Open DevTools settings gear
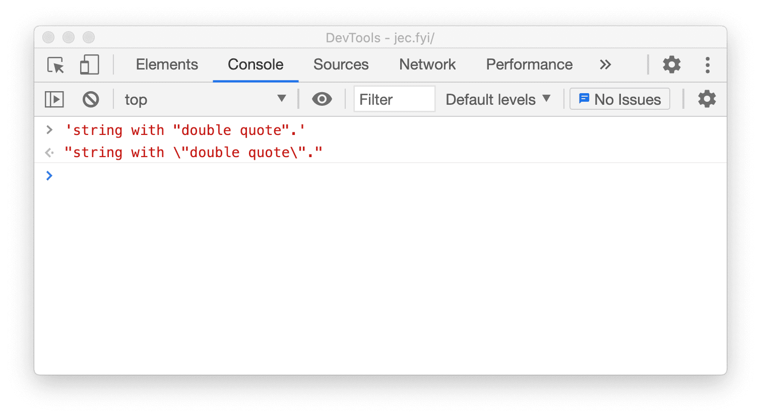 point(671,64)
